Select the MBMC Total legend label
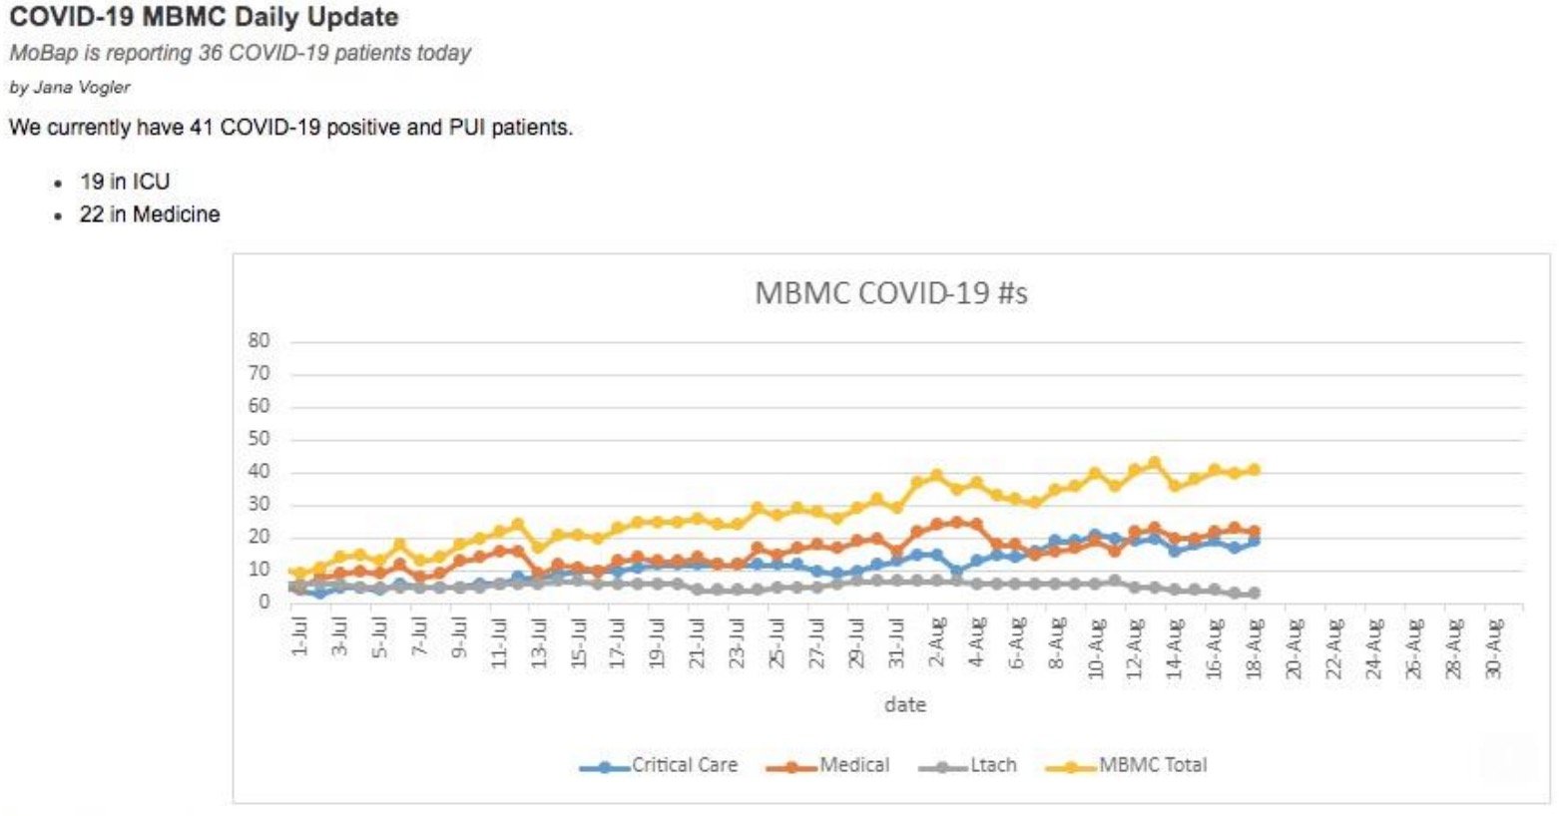Image resolution: width=1563 pixels, height=816 pixels. [x=1153, y=765]
